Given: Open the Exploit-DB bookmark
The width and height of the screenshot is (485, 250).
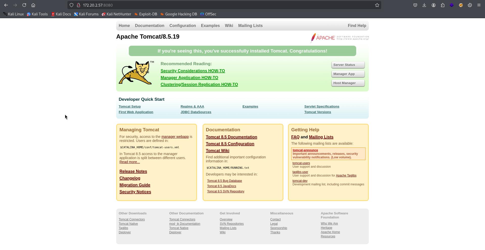Looking at the screenshot, I should pyautogui.click(x=145, y=14).
